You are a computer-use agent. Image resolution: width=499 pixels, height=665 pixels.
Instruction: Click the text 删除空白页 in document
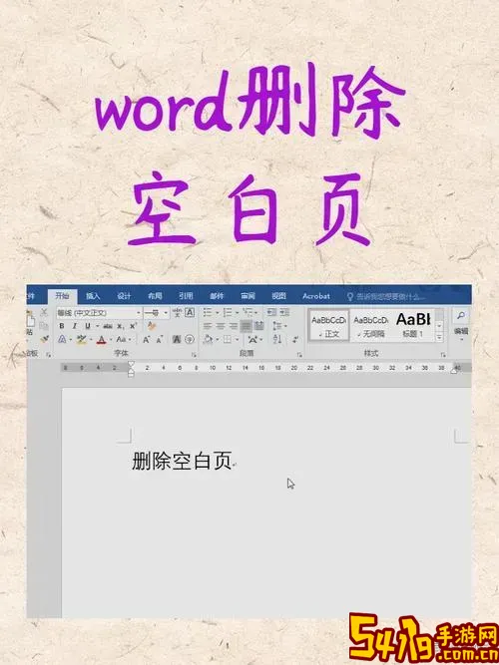pos(182,461)
